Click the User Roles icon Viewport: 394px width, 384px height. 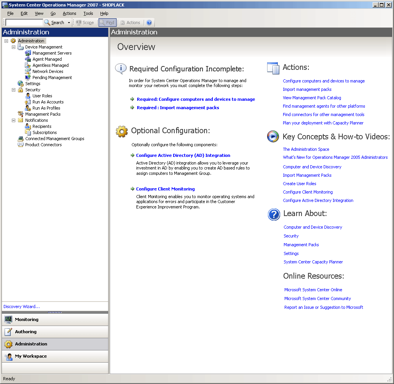pyautogui.click(x=28, y=96)
